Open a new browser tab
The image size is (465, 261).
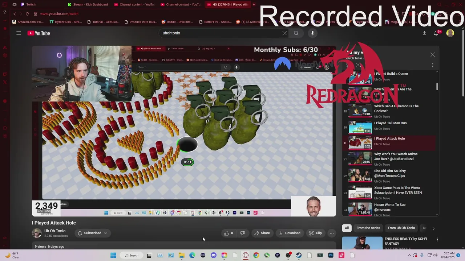pos(254,4)
